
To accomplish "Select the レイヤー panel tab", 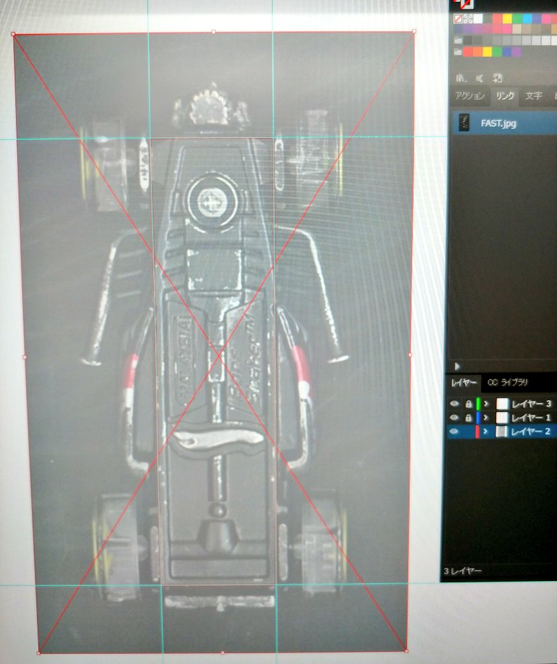I will click(464, 383).
